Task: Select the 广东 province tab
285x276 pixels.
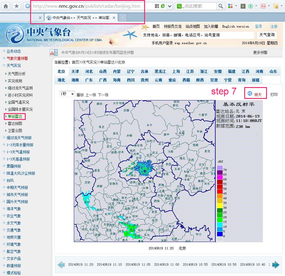Action: tap(89, 80)
